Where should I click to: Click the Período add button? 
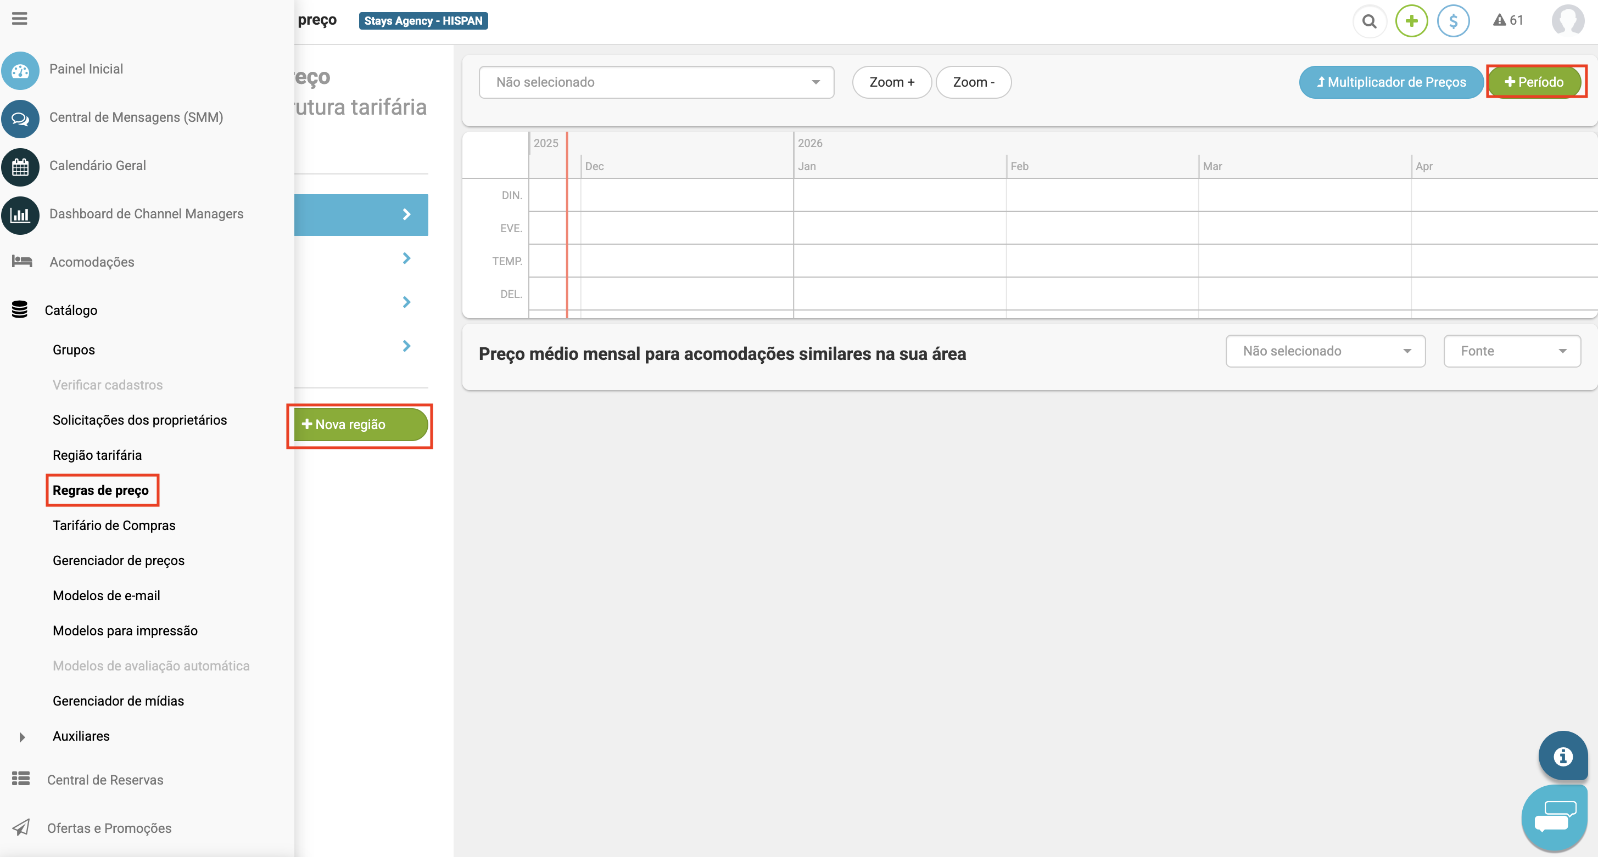pos(1534,82)
